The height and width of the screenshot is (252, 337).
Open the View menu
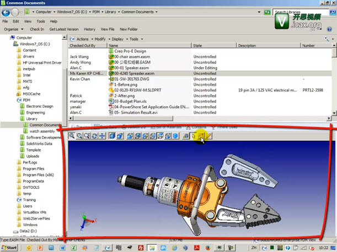27,21
